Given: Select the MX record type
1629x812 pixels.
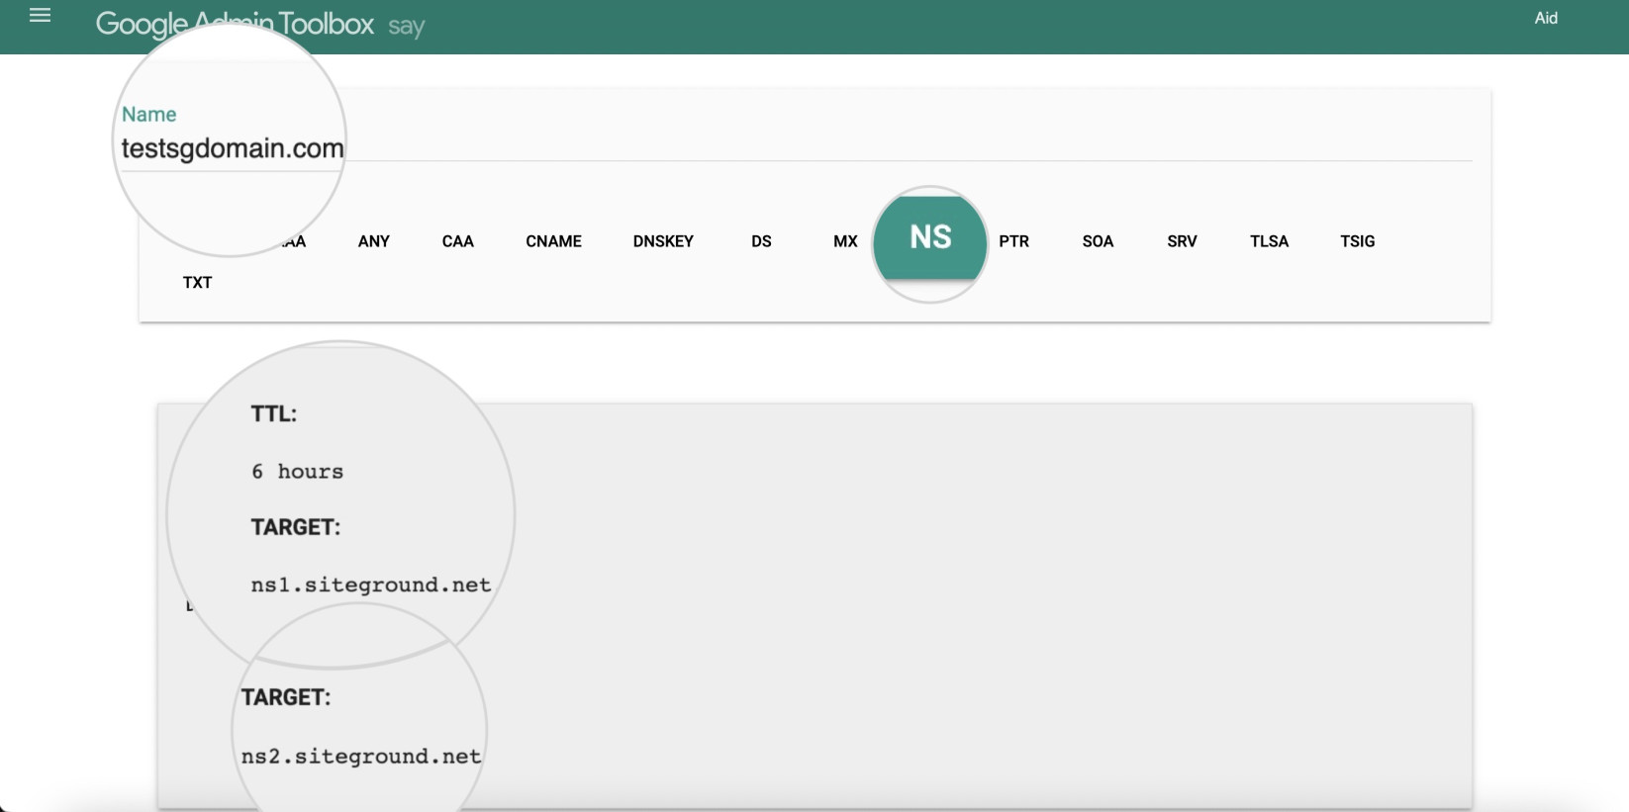Looking at the screenshot, I should [845, 241].
